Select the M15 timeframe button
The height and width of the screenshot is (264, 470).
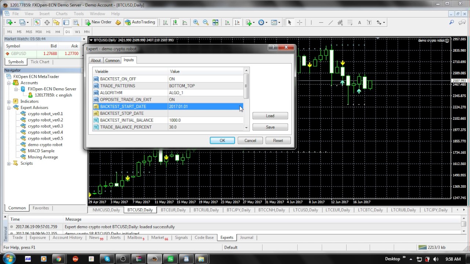click(29, 32)
